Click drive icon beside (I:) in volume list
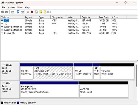The height and width of the screenshot is (105, 138). pos(2,24)
